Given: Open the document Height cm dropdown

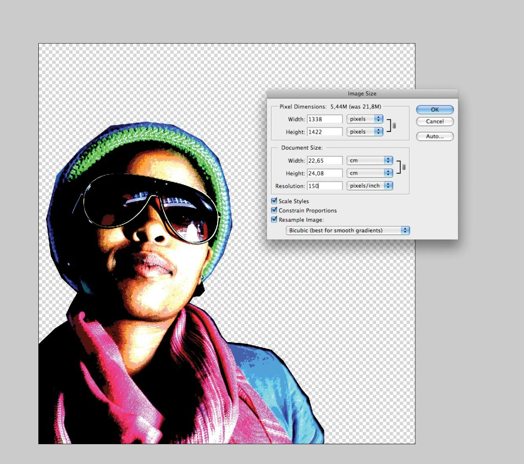Looking at the screenshot, I should (370, 173).
